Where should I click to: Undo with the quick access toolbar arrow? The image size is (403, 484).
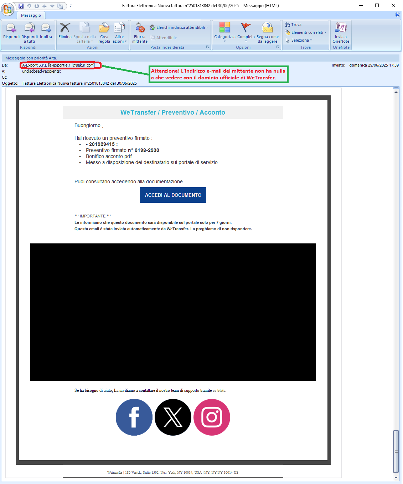tap(29, 6)
